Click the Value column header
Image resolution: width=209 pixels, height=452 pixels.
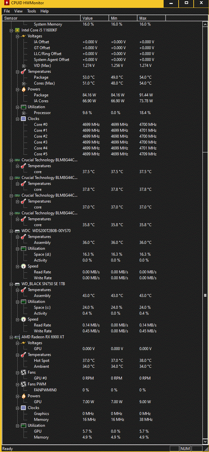(x=94, y=18)
